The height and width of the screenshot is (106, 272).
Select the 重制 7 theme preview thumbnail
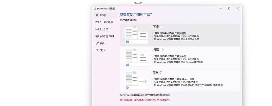137,81
